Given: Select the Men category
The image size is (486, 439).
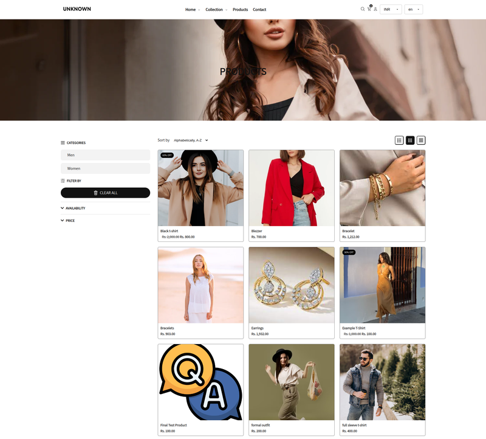Looking at the screenshot, I should [105, 155].
